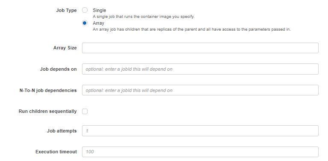Focus the N-To-N job dependencies field
Viewport: 328px width, 161px height.
[x=200, y=90]
